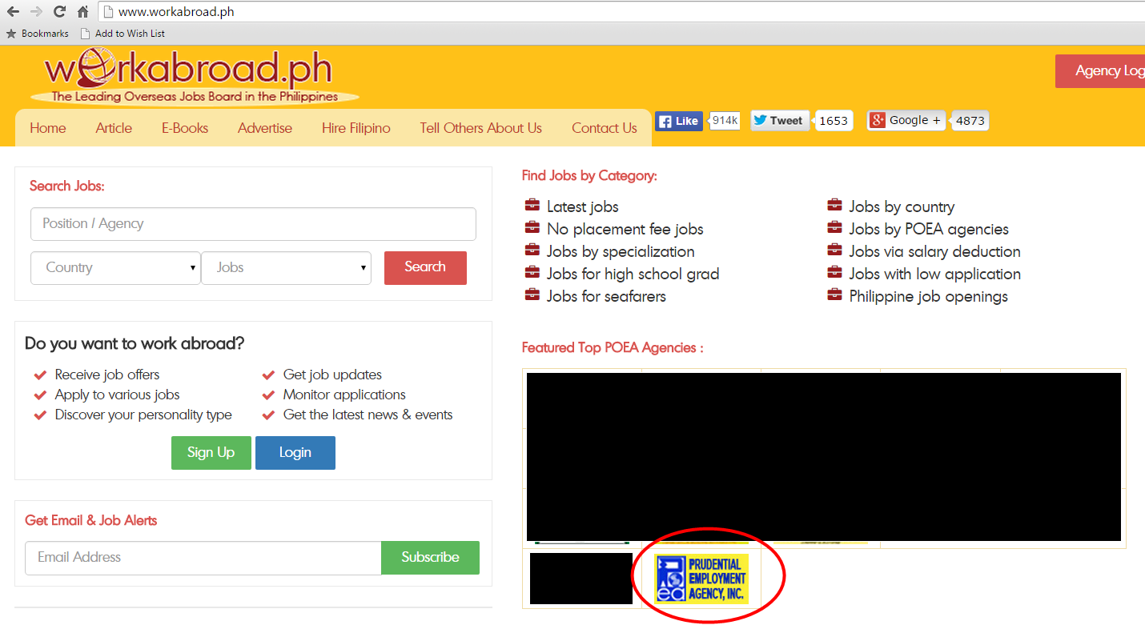Open Jobs by POEA agencies link
Image resolution: width=1145 pixels, height=625 pixels.
(x=929, y=230)
